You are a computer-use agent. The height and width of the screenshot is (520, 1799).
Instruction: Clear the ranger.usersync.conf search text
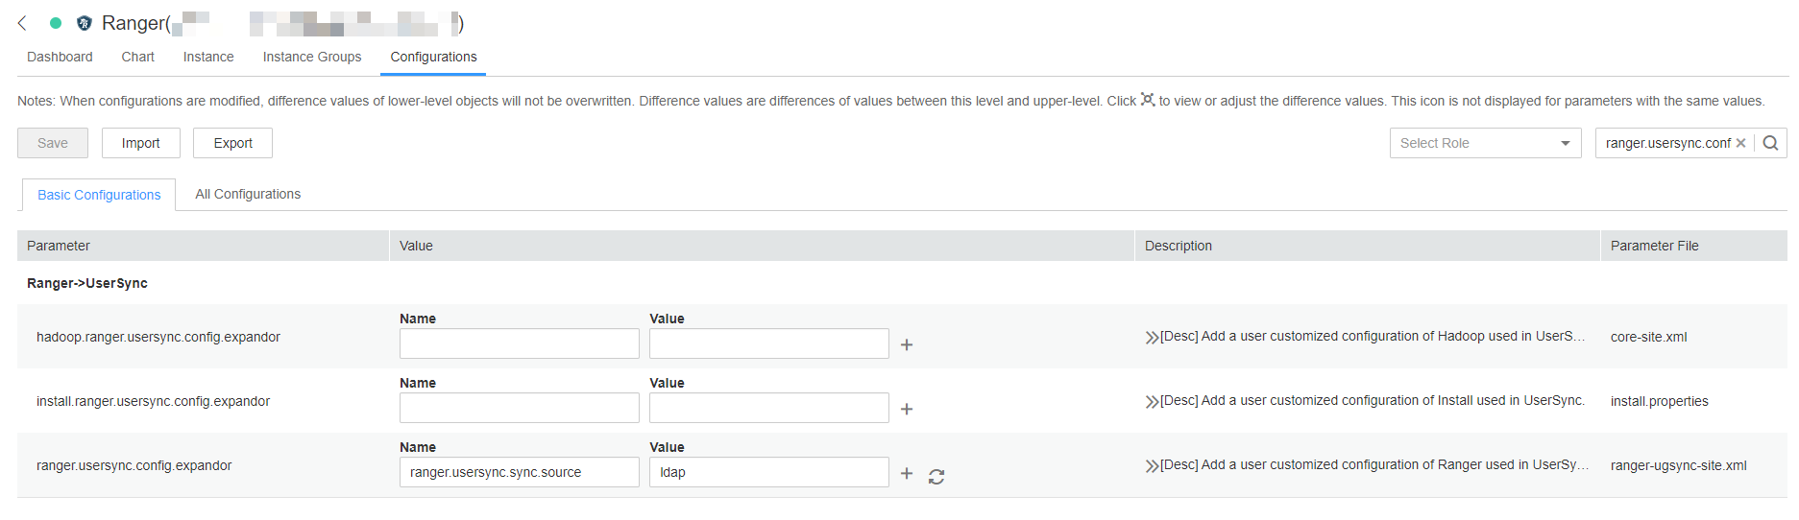(1740, 143)
